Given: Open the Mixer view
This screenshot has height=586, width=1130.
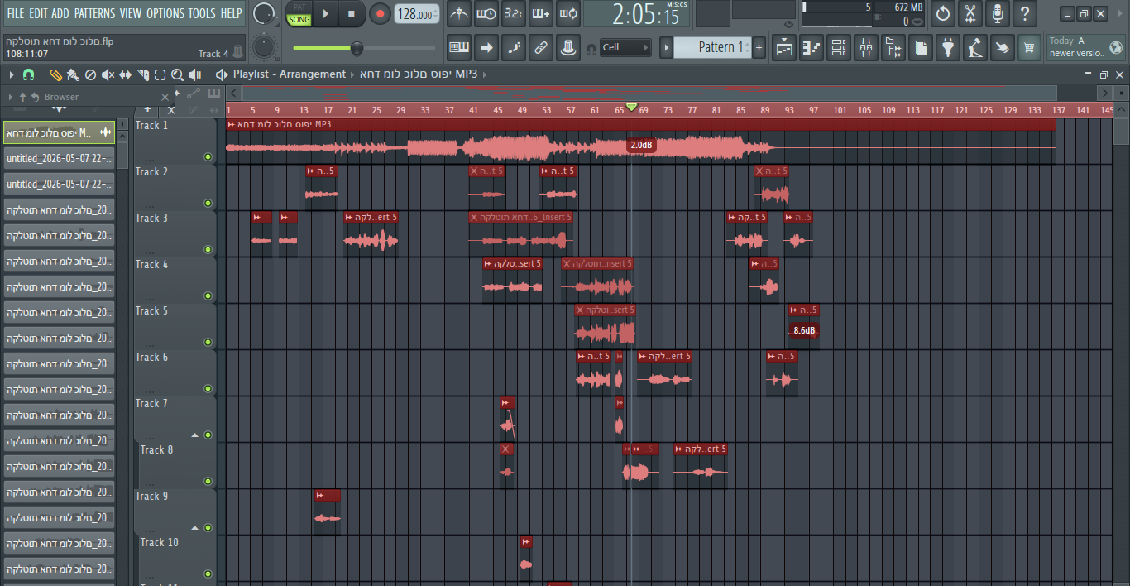Looking at the screenshot, I should click(x=866, y=47).
